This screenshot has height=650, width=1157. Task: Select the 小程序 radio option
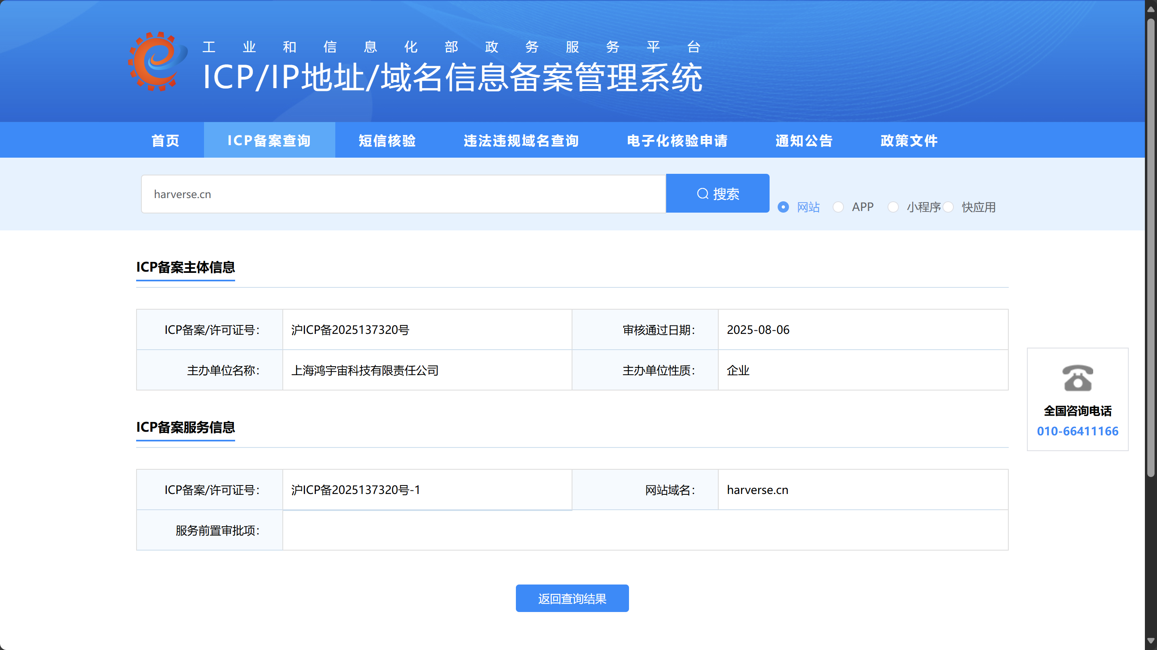[893, 207]
